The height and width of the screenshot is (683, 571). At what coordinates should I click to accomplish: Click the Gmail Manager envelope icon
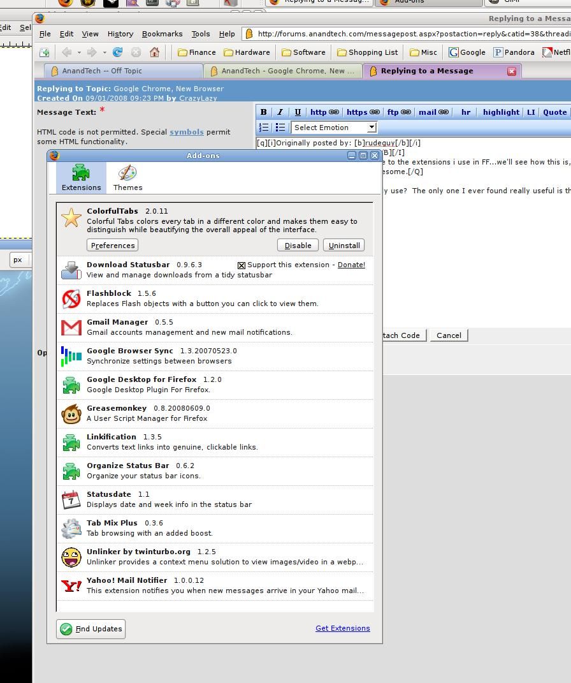pyautogui.click(x=71, y=328)
